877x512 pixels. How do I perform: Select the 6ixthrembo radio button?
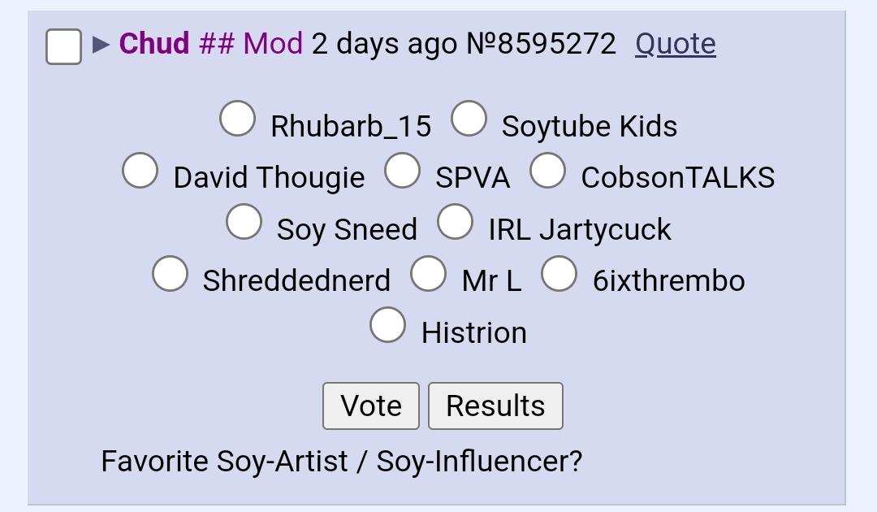559,274
